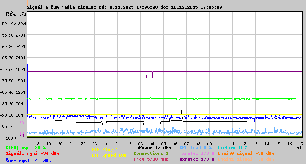Click the '18' hour label on time axis
Screen dimensions: 306x164
click(x=37, y=144)
